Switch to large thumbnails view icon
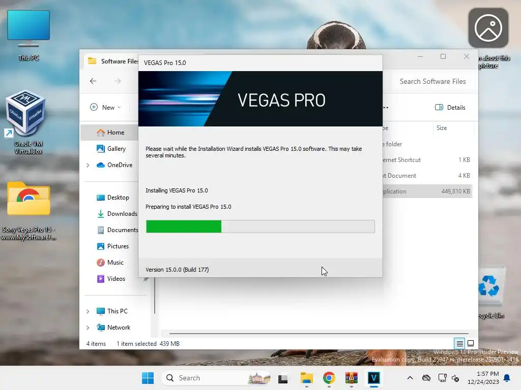Viewport: 521px width, 390px height. [x=471, y=344]
